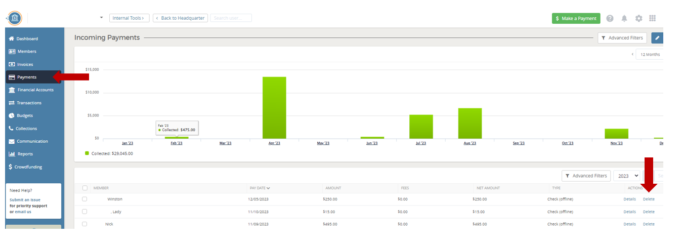
Task: Delete Winston's payment on 12/05/2023
Action: tap(648, 199)
